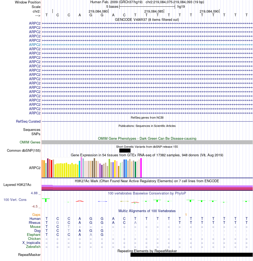Click the '5 bases' scale bar label
Screen dimensions: 253x261
112,7
